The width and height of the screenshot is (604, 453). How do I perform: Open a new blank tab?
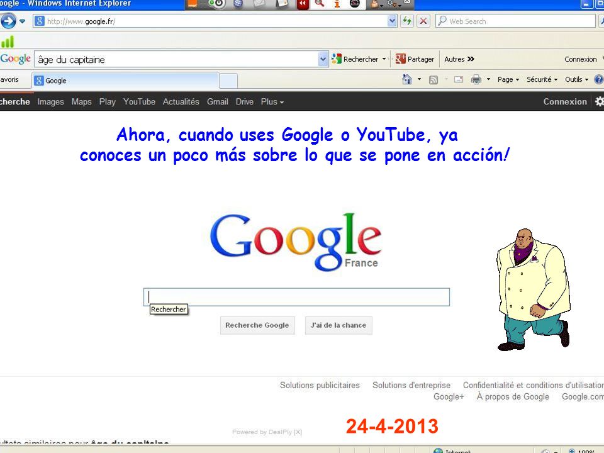tap(228, 81)
